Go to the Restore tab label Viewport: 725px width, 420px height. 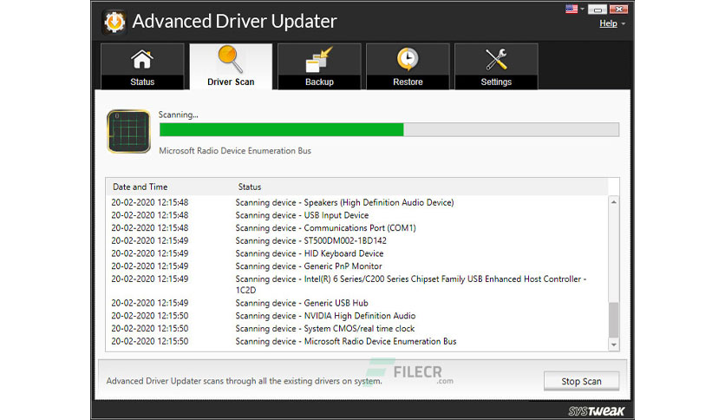pos(408,82)
